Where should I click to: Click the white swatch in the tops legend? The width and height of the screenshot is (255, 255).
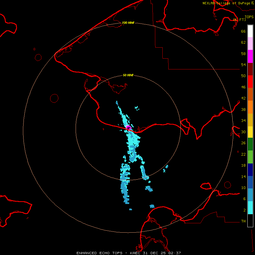[x=250, y=31]
